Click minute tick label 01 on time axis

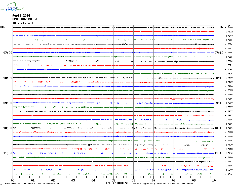click(33, 180)
